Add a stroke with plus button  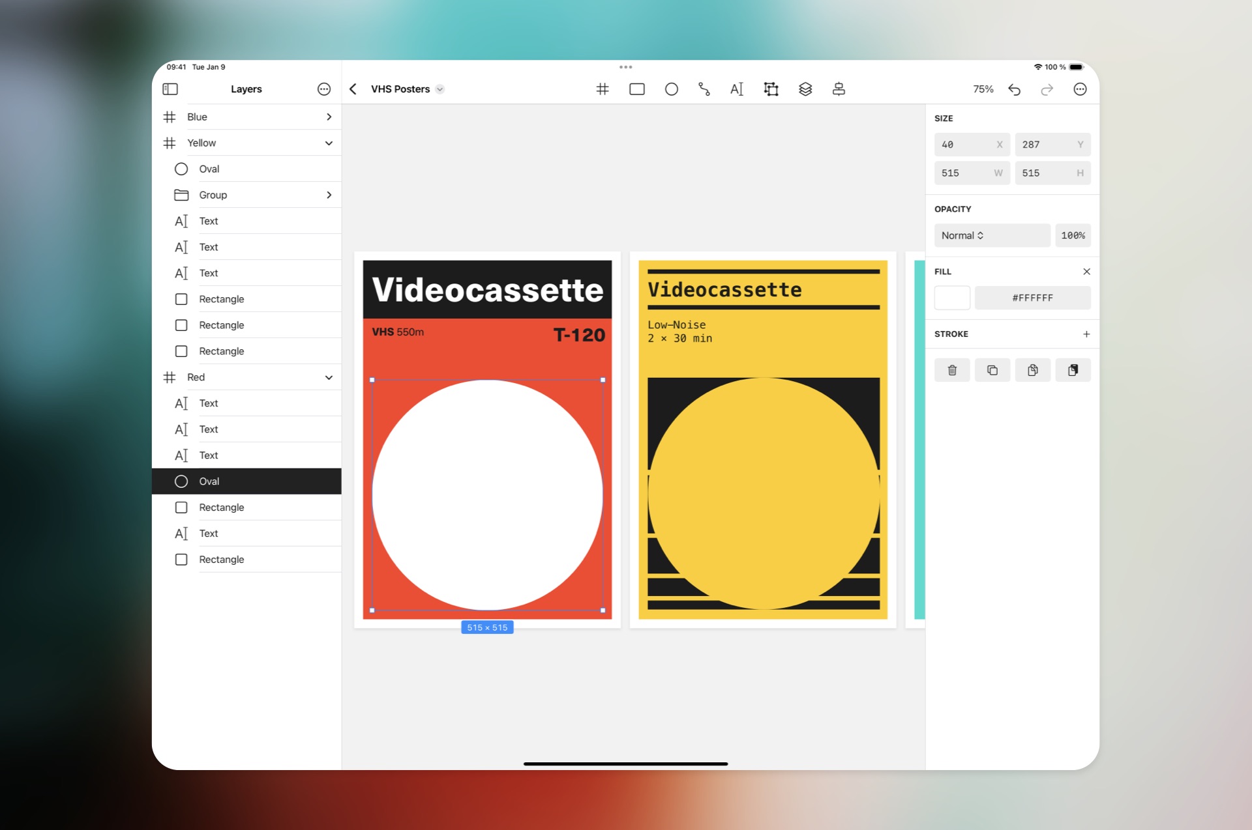coord(1086,334)
